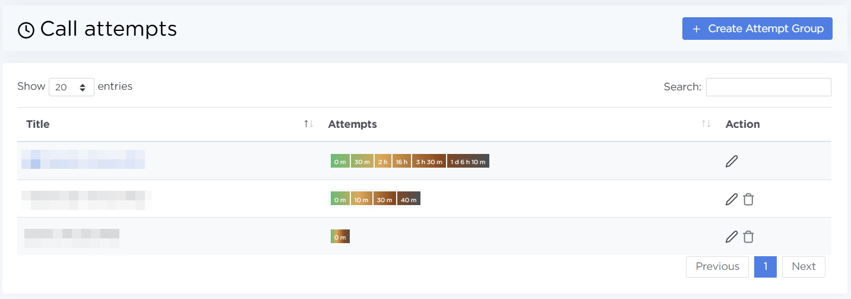851x299 pixels.
Task: Click the green 0 m swatch in first row
Action: 340,161
